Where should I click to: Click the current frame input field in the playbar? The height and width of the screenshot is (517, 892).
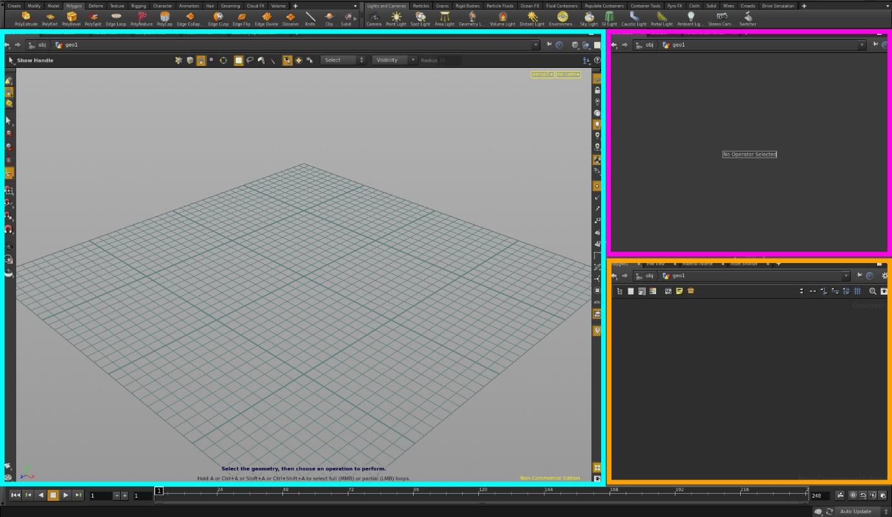(x=100, y=495)
